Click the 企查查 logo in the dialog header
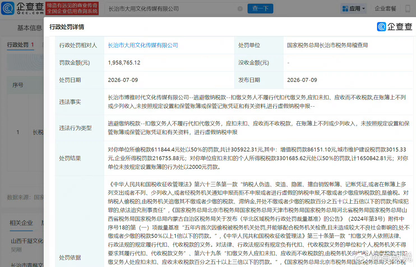Image resolution: width=416 pixels, height=267 pixels. [394, 27]
